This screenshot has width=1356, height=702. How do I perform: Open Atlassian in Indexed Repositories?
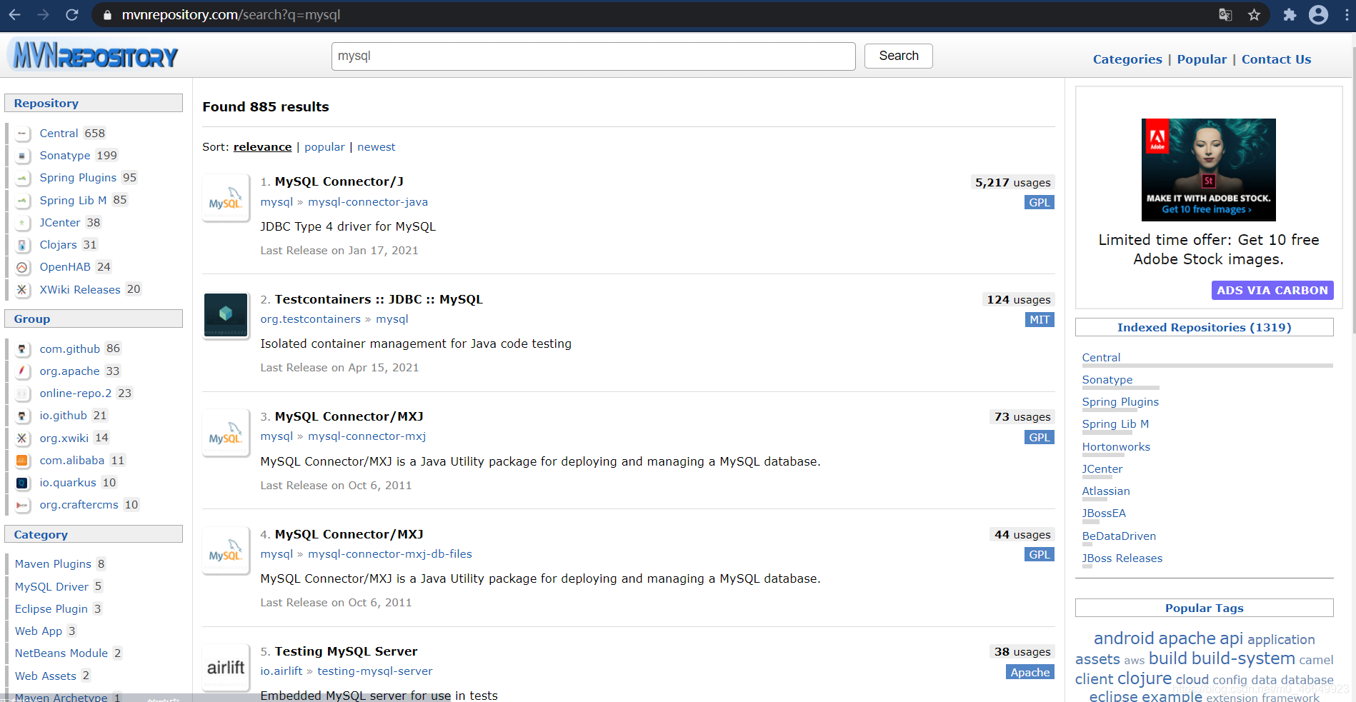[x=1106, y=491]
